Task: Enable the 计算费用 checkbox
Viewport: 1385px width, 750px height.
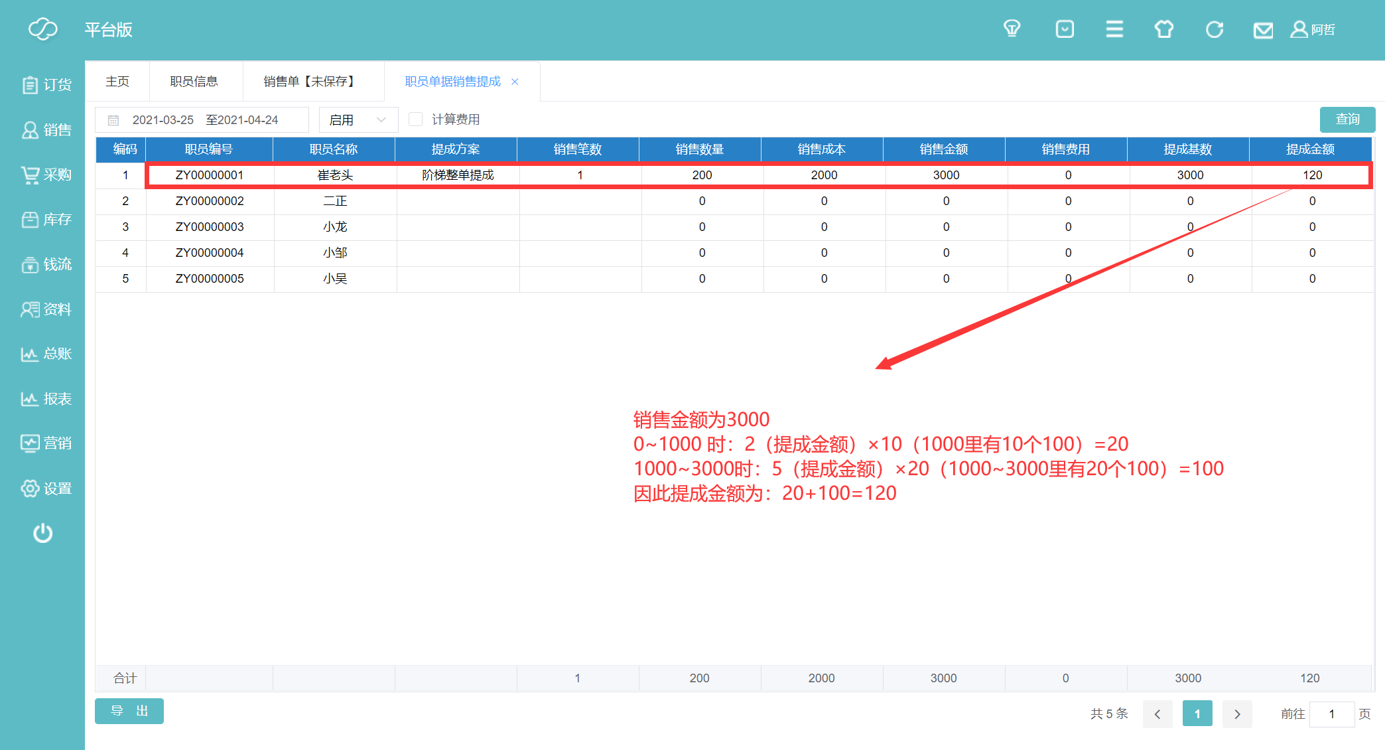Action: pos(416,119)
